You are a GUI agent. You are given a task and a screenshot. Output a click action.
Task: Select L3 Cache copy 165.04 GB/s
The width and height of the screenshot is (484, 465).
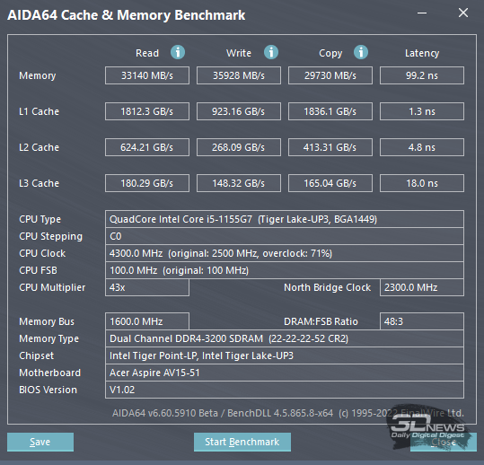(x=330, y=183)
